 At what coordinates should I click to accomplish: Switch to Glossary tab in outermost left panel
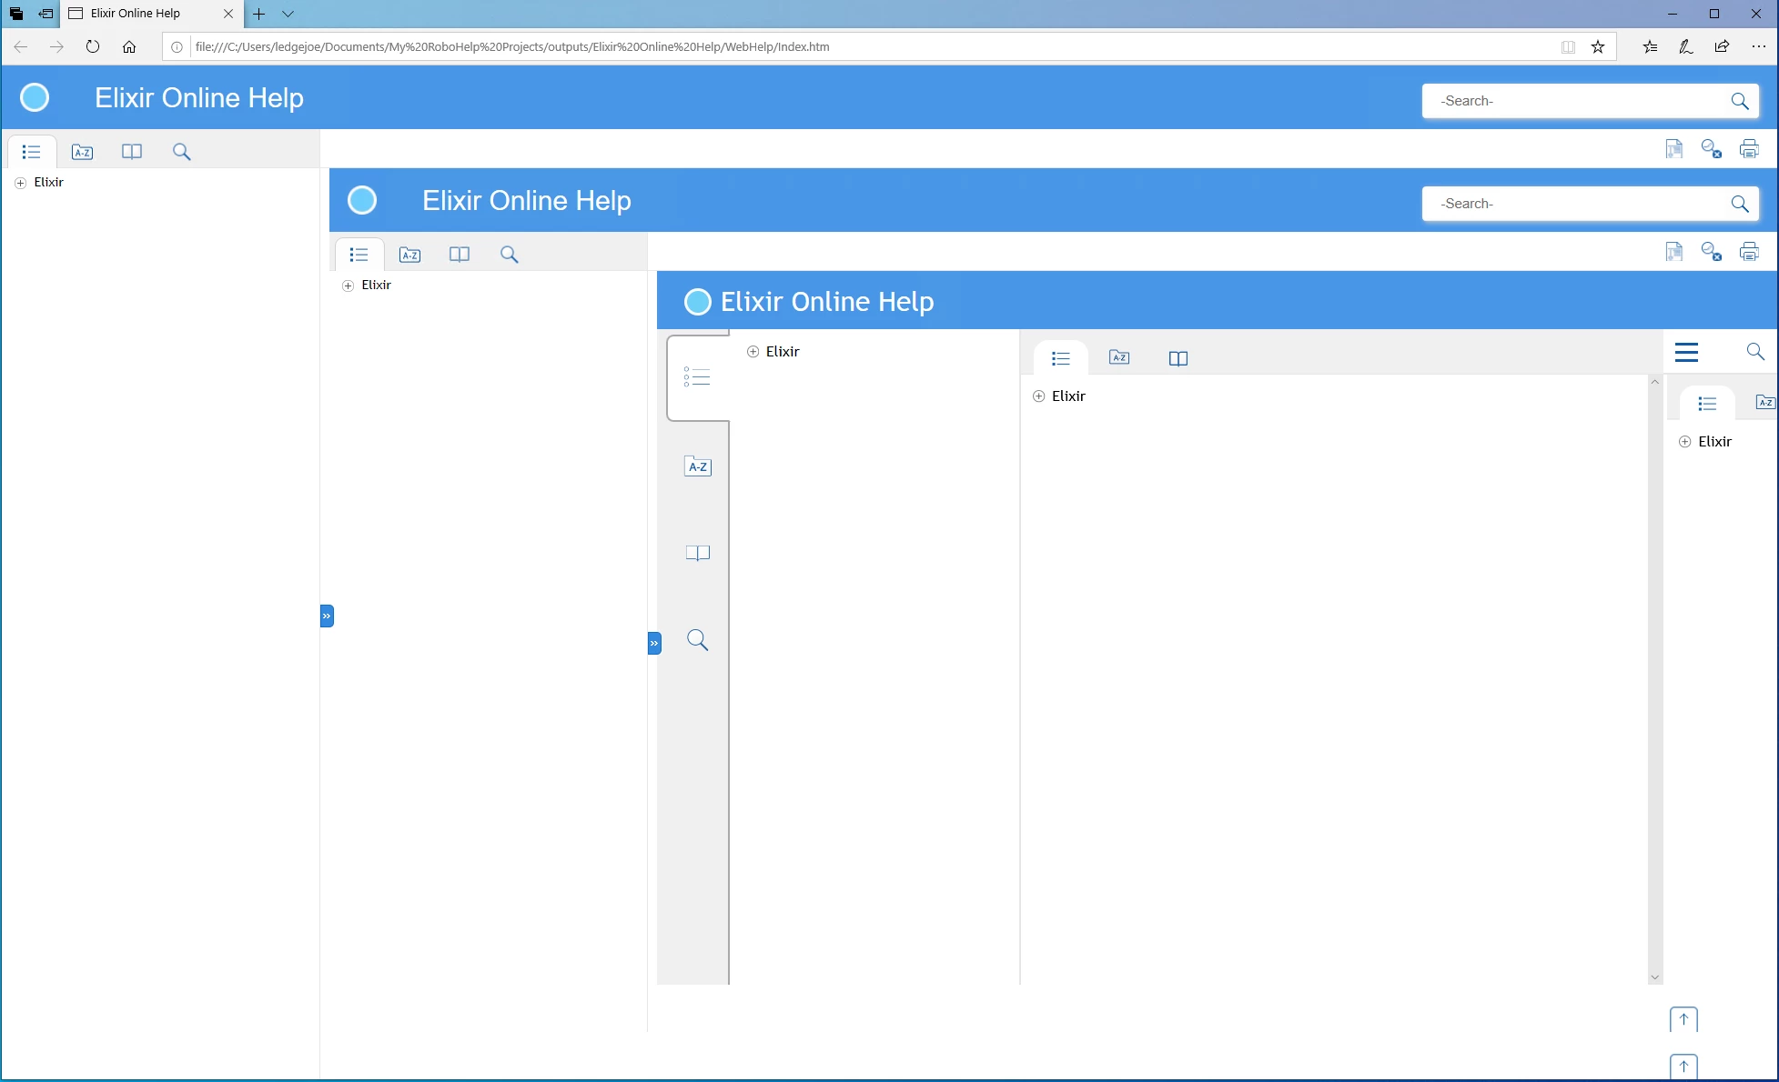point(132,152)
